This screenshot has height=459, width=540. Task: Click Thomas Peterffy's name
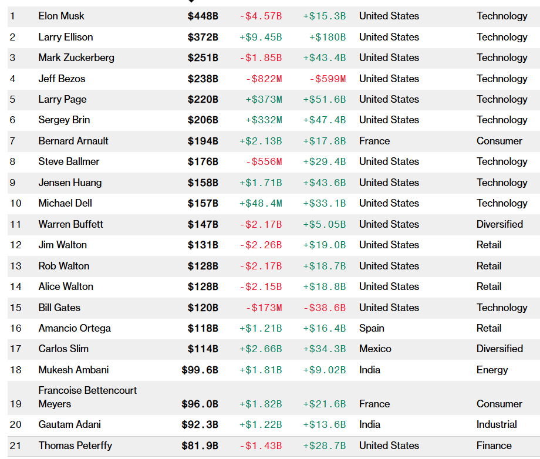[75, 446]
